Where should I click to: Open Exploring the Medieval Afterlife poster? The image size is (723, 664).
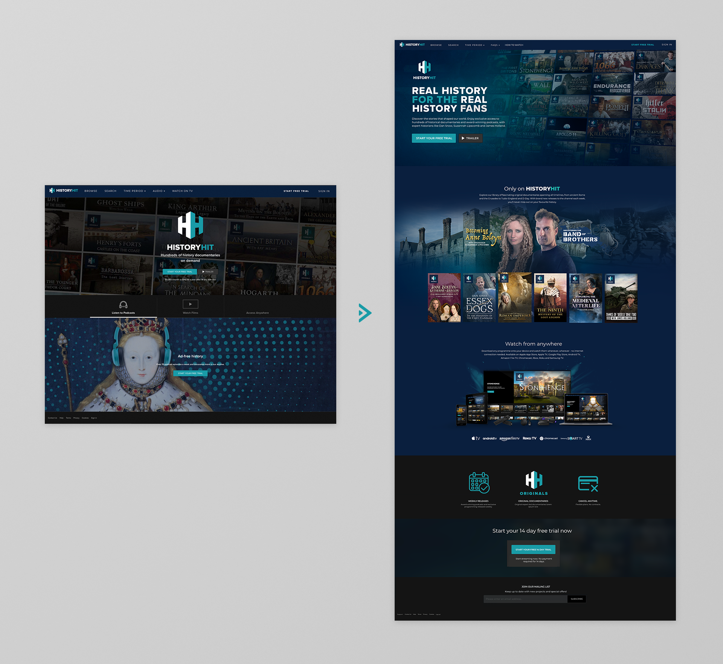coord(586,298)
